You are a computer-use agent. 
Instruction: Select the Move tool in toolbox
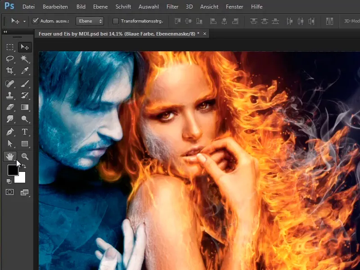[25, 47]
